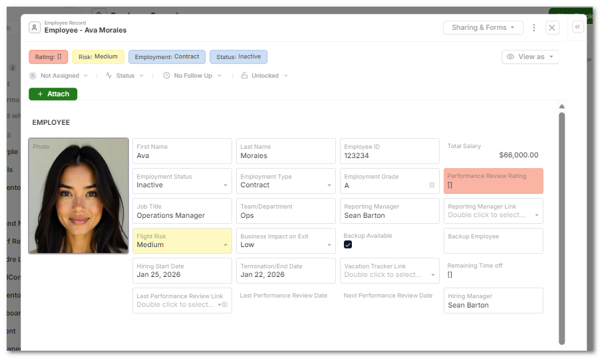Click the Job Title field

coord(182,211)
